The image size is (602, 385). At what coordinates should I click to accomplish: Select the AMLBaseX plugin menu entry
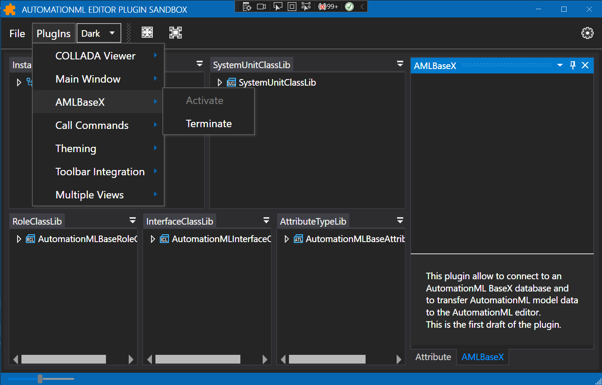pyautogui.click(x=98, y=102)
